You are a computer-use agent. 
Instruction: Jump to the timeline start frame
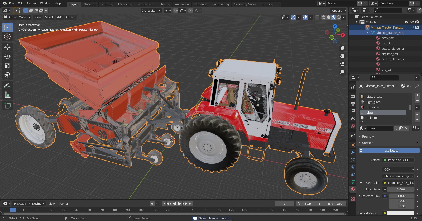click(x=164, y=204)
